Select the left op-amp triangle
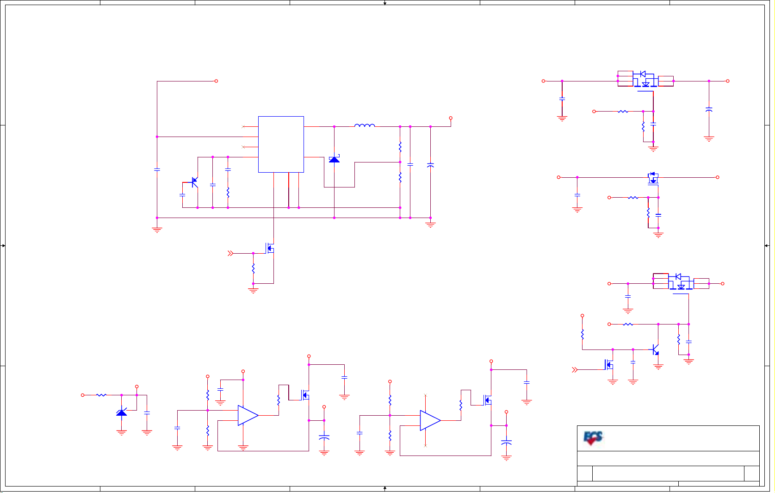The width and height of the screenshot is (775, 493). (248, 415)
